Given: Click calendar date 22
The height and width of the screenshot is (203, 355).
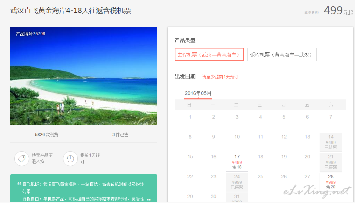Looking at the screenshot, I should click(x=190, y=176).
